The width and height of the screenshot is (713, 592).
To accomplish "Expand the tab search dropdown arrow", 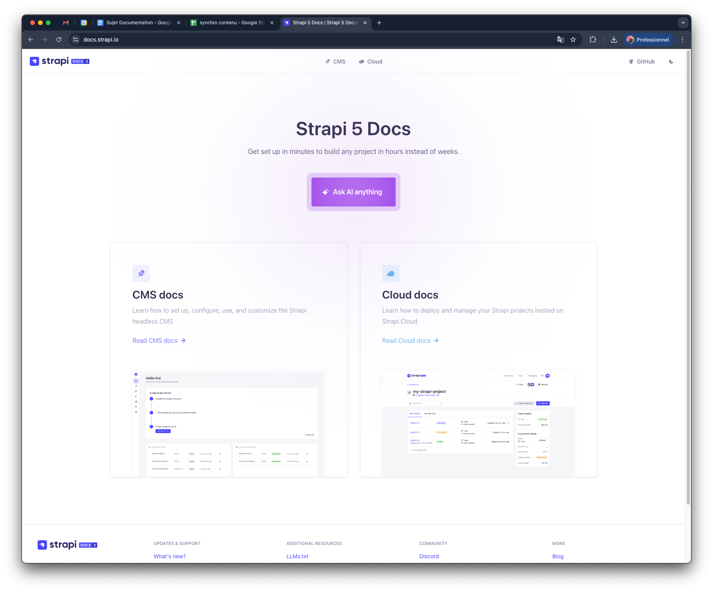I will [683, 23].
